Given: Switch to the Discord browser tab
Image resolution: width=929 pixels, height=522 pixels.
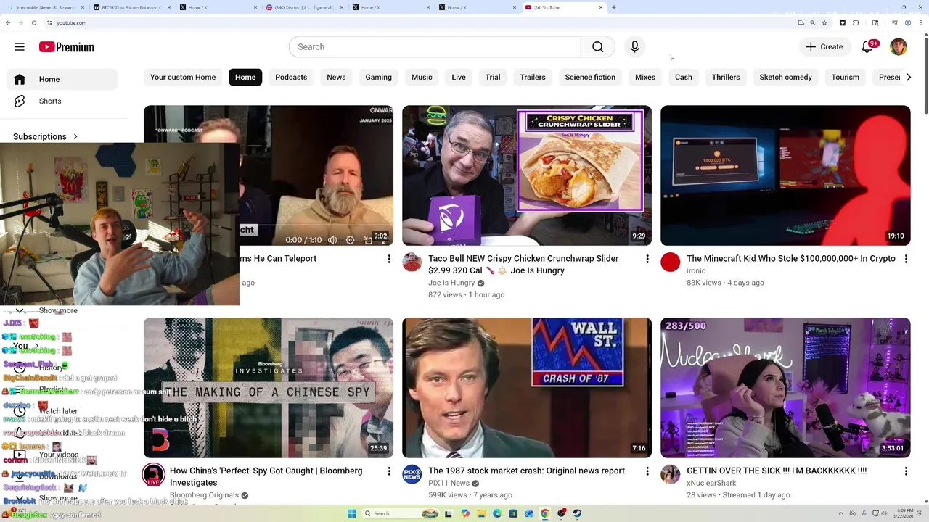Looking at the screenshot, I should (303, 7).
